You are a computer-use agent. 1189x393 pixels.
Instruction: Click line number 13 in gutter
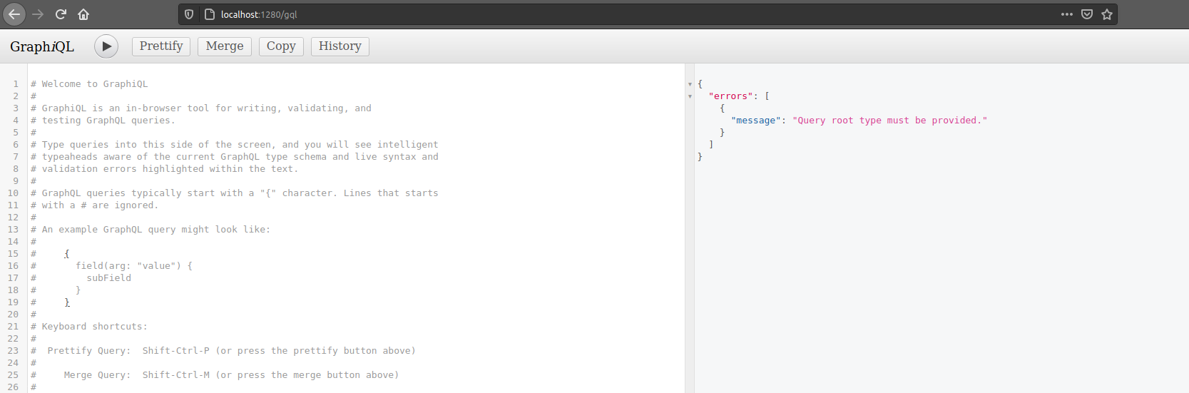click(x=13, y=230)
